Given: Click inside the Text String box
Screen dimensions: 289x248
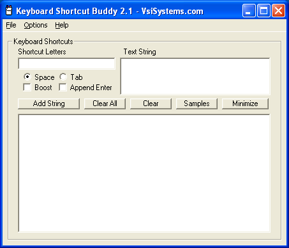Looking at the screenshot, I should pyautogui.click(x=195, y=76).
